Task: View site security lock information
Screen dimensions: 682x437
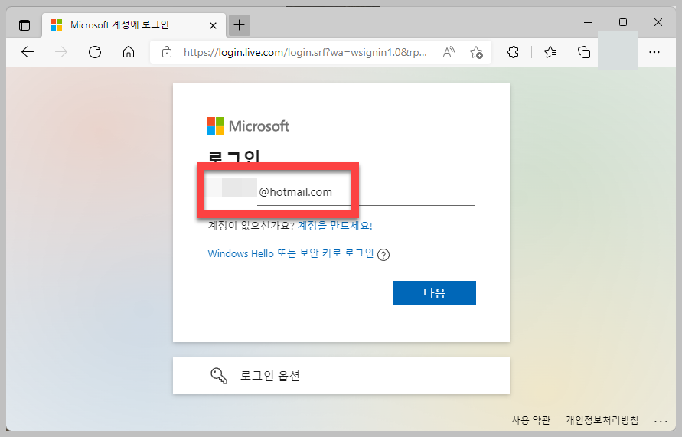Action: pos(167,52)
